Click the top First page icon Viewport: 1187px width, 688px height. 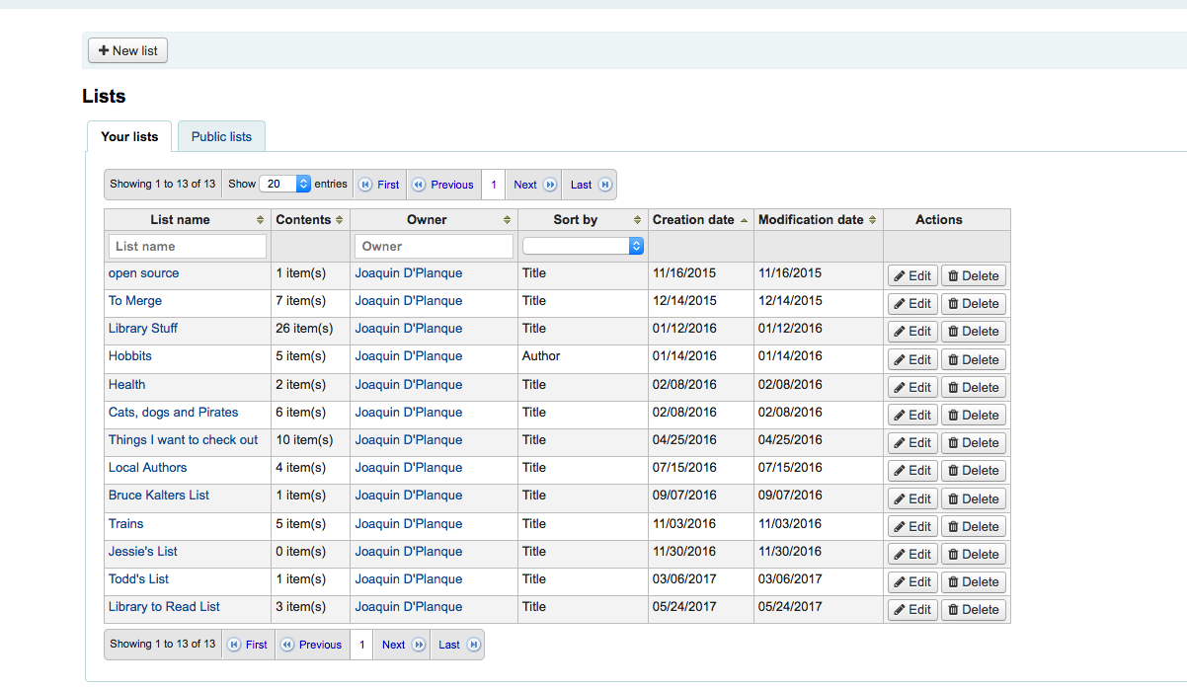[x=365, y=185]
